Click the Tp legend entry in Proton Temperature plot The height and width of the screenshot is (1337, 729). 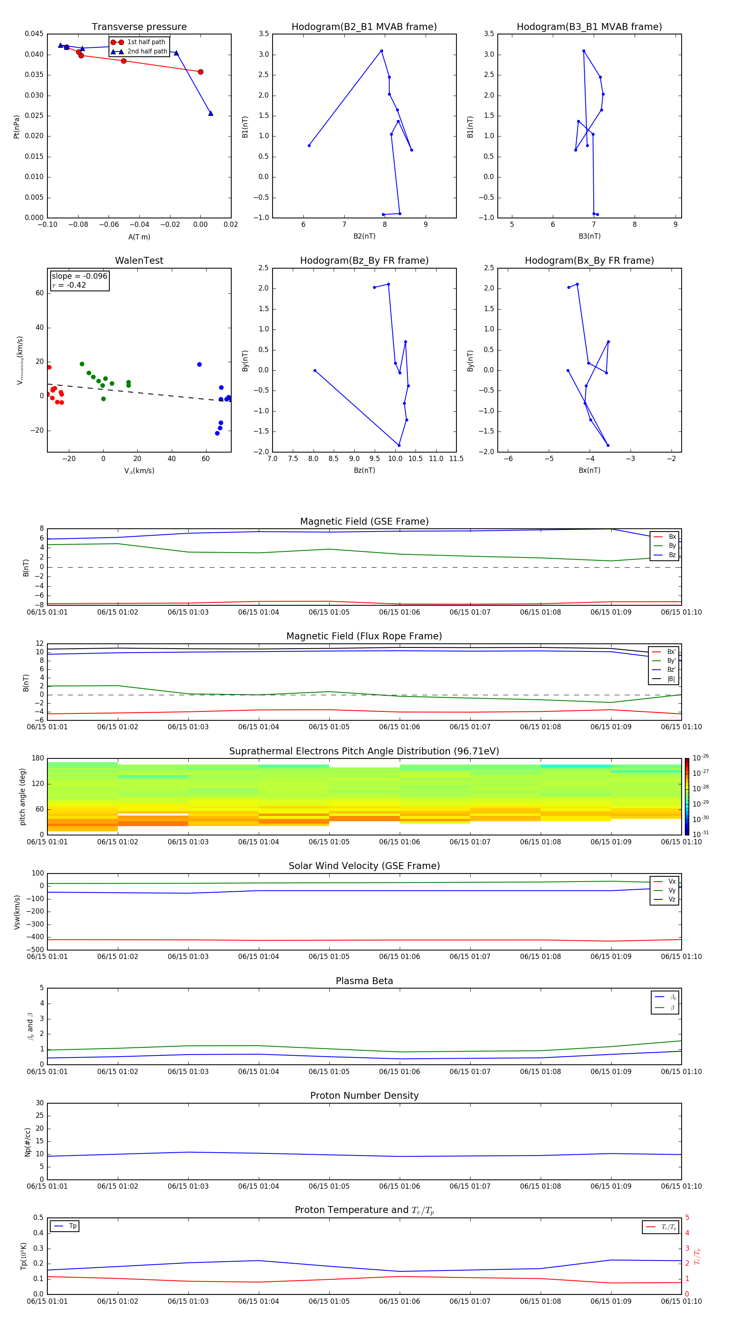pos(65,1226)
